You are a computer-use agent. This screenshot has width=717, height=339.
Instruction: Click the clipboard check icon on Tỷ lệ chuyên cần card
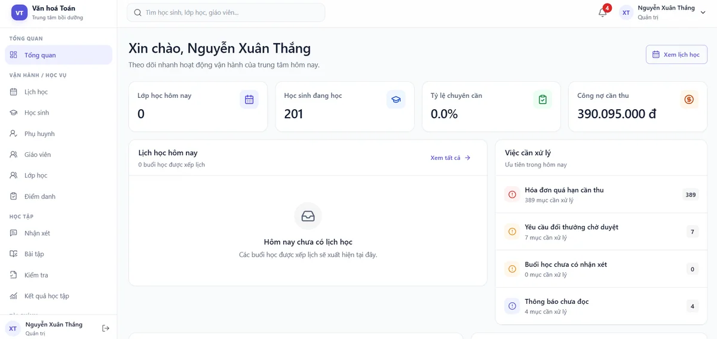[x=543, y=100]
